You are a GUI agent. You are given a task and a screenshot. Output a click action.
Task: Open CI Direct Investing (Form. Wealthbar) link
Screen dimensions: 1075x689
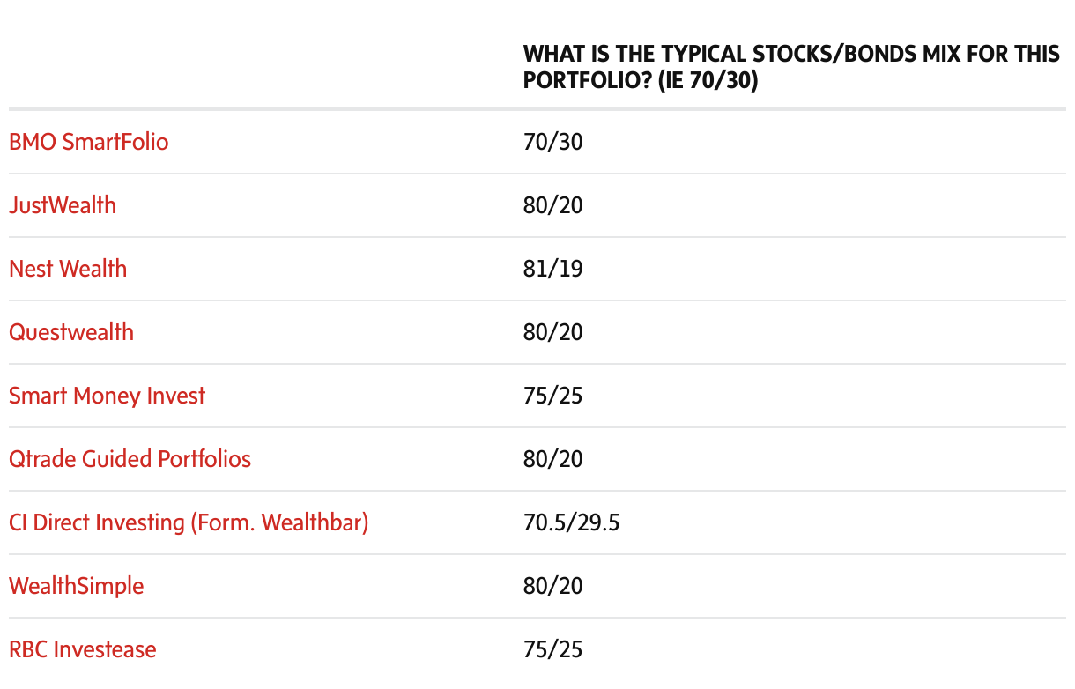click(x=189, y=522)
